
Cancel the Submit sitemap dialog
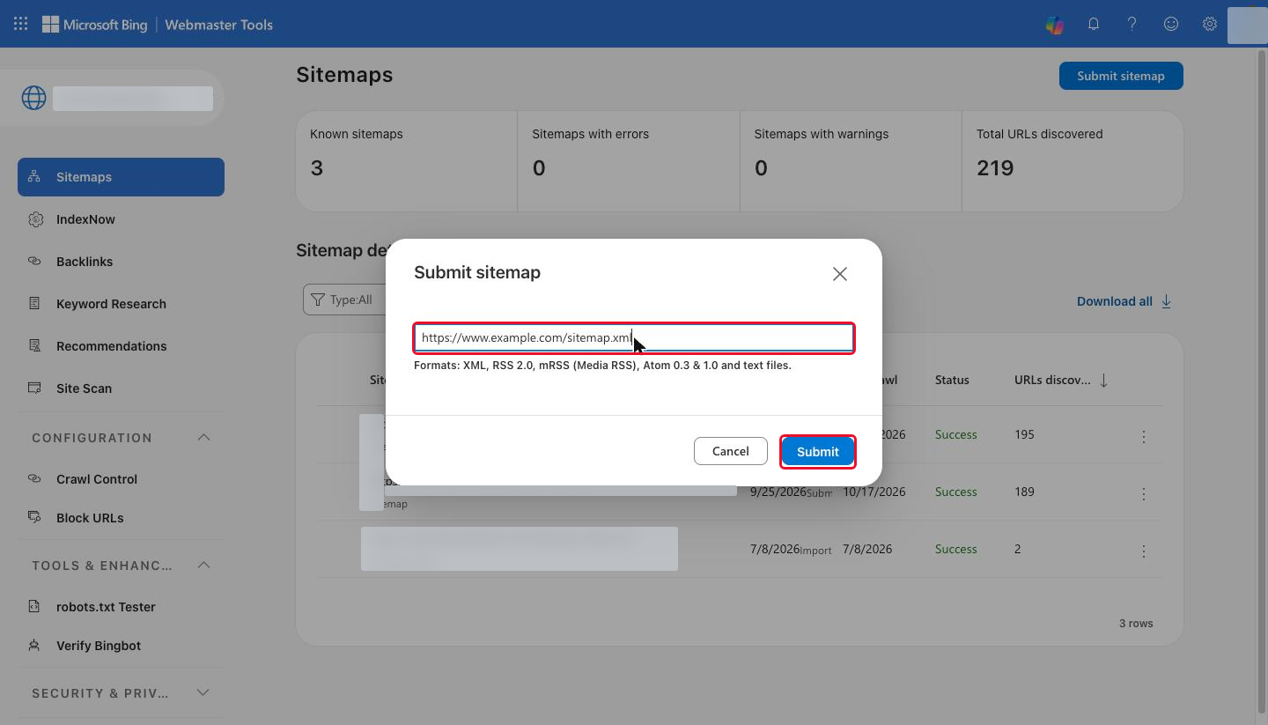(731, 451)
